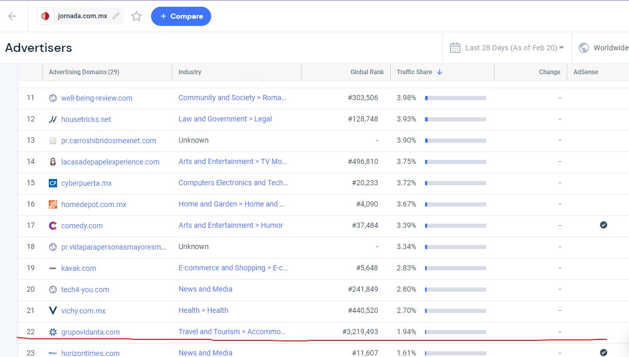
Task: Select global rank #3,219,493 cell
Action: click(x=360, y=332)
